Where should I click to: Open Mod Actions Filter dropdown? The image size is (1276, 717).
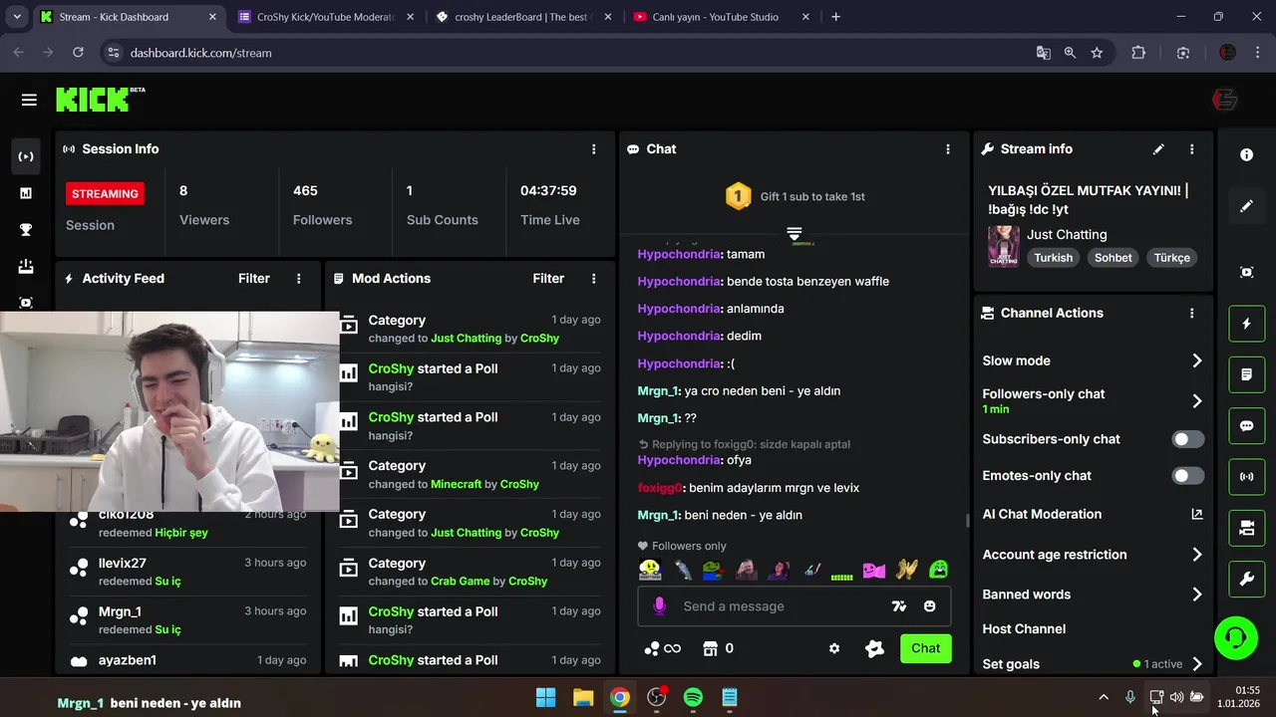pyautogui.click(x=548, y=279)
